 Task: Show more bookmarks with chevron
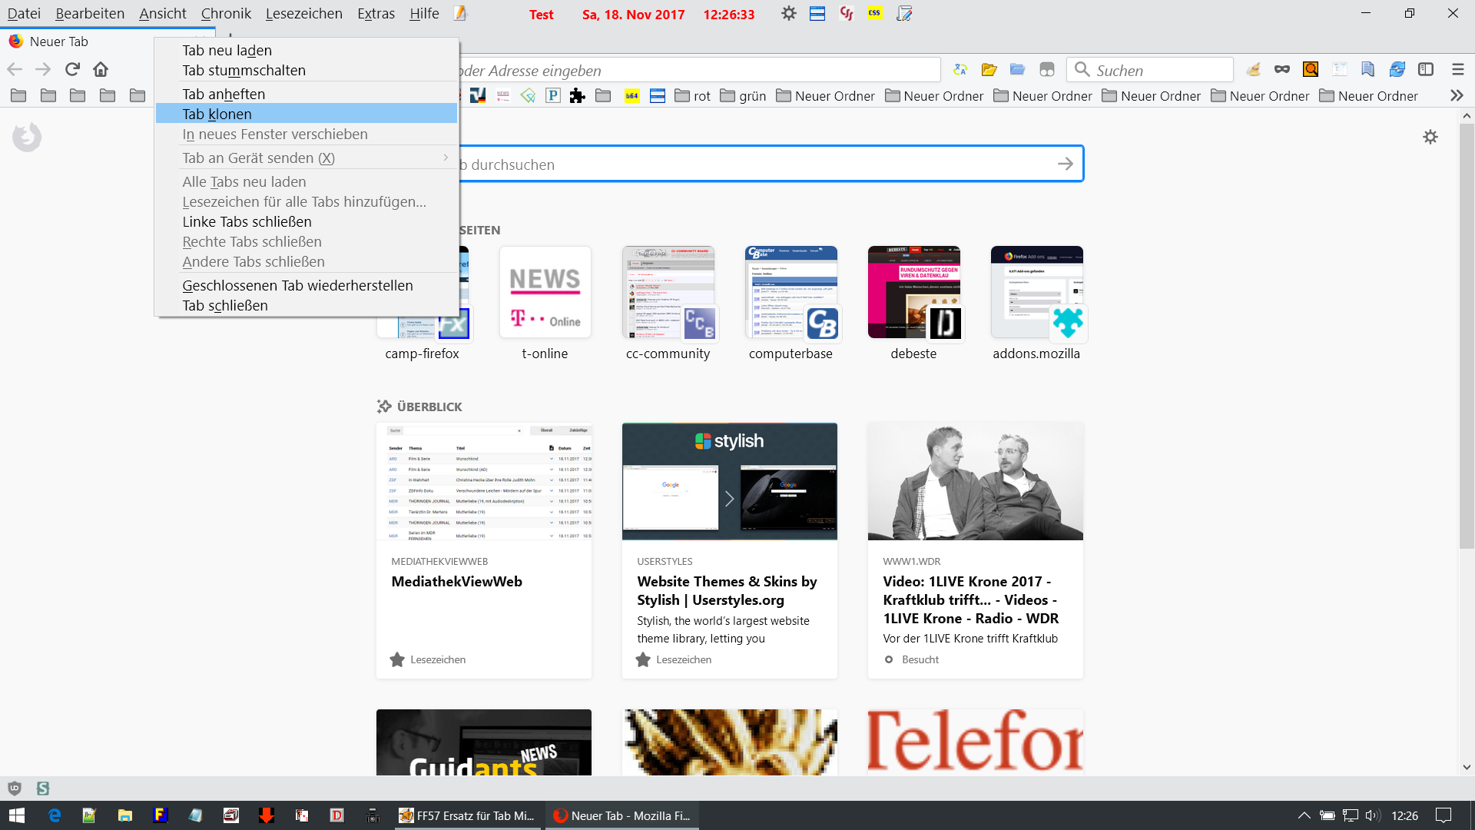pyautogui.click(x=1456, y=96)
